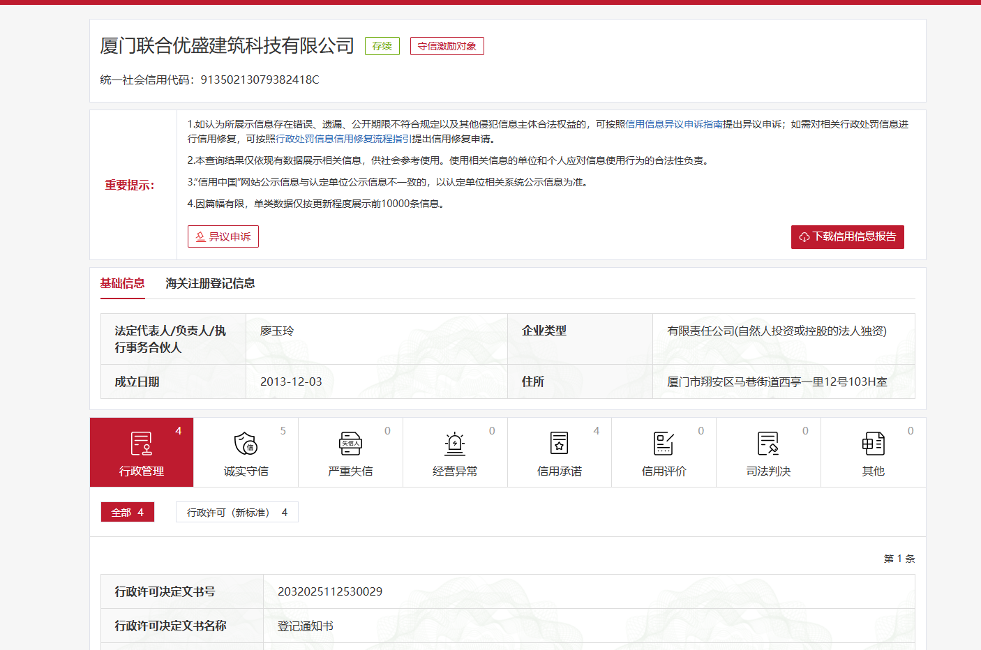Image resolution: width=981 pixels, height=650 pixels.
Task: Select the 经营异常 alarm icon
Action: pos(455,444)
